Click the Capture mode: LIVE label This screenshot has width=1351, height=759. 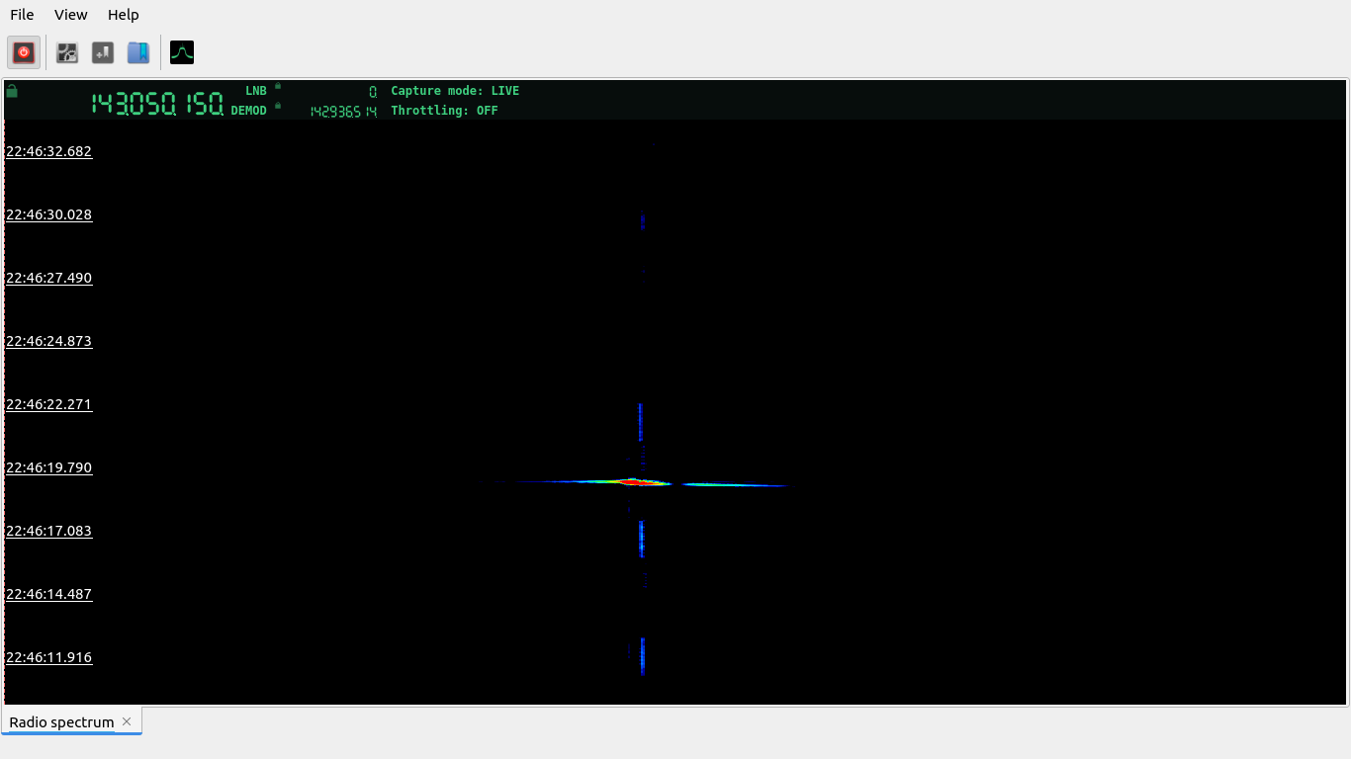tap(455, 91)
